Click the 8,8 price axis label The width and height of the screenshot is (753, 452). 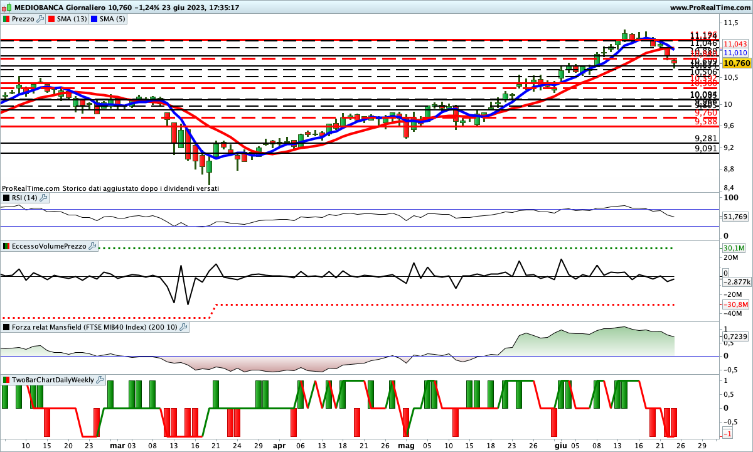pyautogui.click(x=729, y=169)
